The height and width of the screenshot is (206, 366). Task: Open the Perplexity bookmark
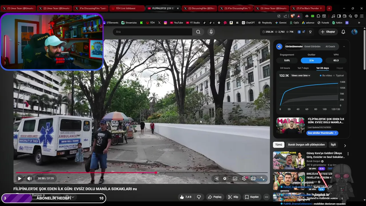pos(265,23)
